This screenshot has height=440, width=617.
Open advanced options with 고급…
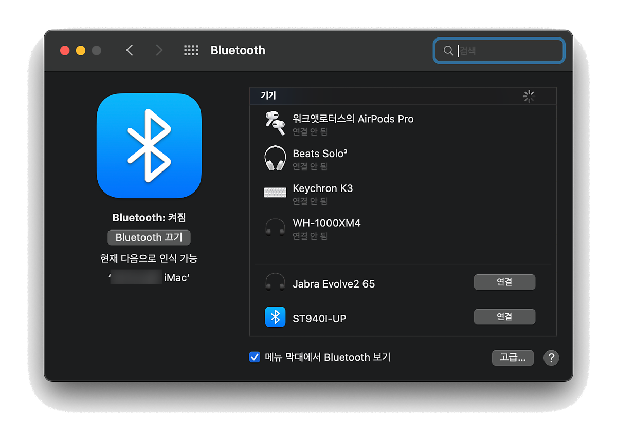(513, 358)
